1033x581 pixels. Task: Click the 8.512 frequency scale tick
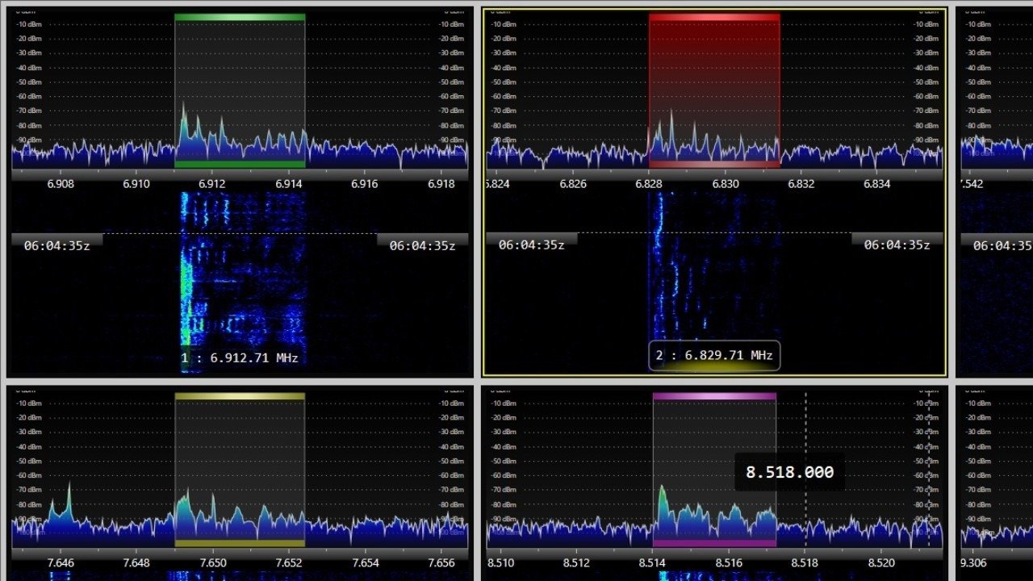[x=576, y=563]
